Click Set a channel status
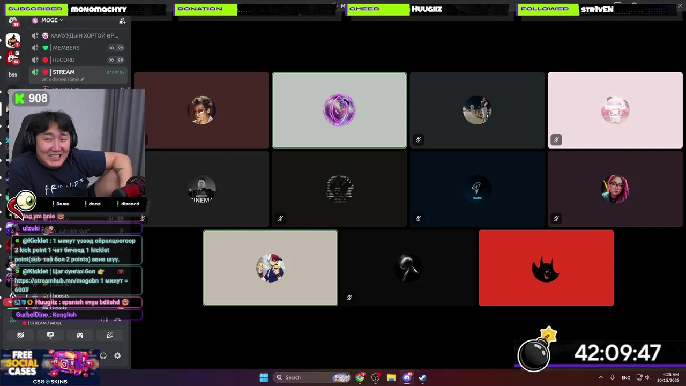Image resolution: width=686 pixels, height=386 pixels. (x=60, y=79)
